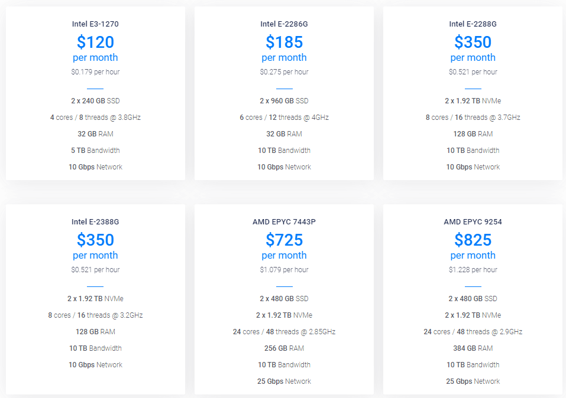Select 10 Gbps Network in the Intel E3-1270 card
Image resolution: width=566 pixels, height=398 pixels.
point(95,167)
